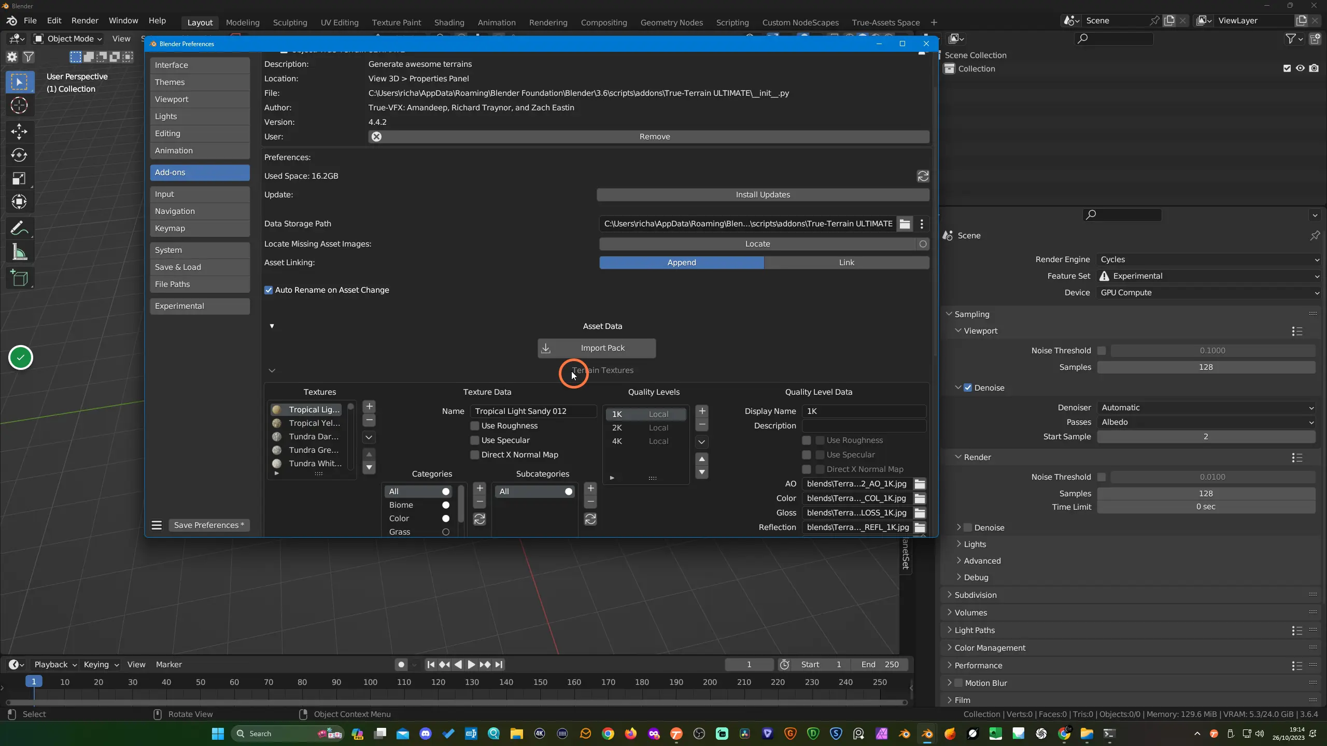Toggle Collection viewport visibility eye

click(1300, 68)
